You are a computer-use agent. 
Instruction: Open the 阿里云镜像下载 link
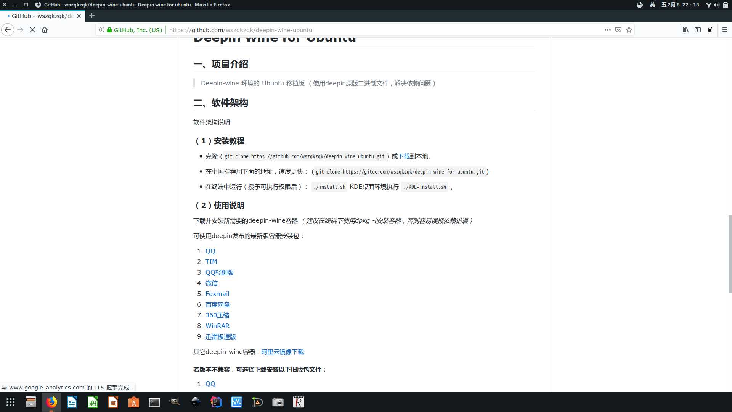283,352
